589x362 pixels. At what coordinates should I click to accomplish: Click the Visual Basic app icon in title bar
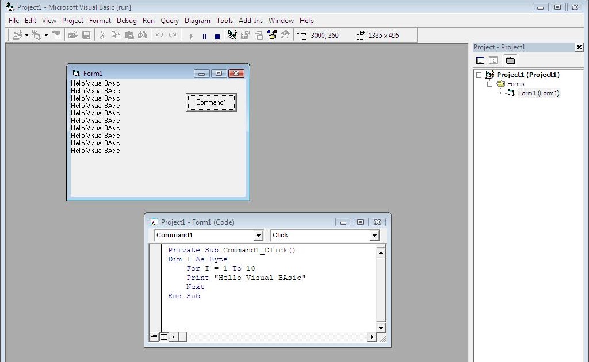coord(9,7)
